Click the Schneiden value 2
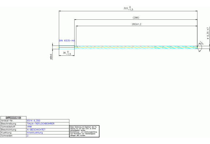210x144 pixels. pyautogui.click(x=28, y=136)
